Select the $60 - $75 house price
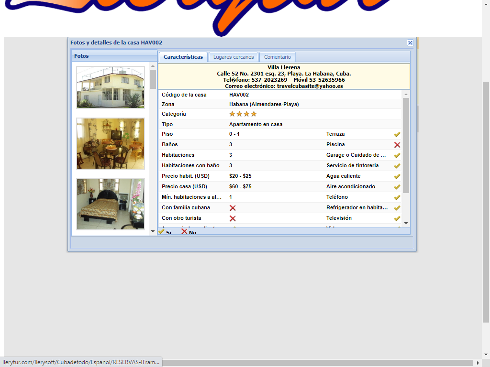The height and width of the screenshot is (367, 490). coord(240,187)
